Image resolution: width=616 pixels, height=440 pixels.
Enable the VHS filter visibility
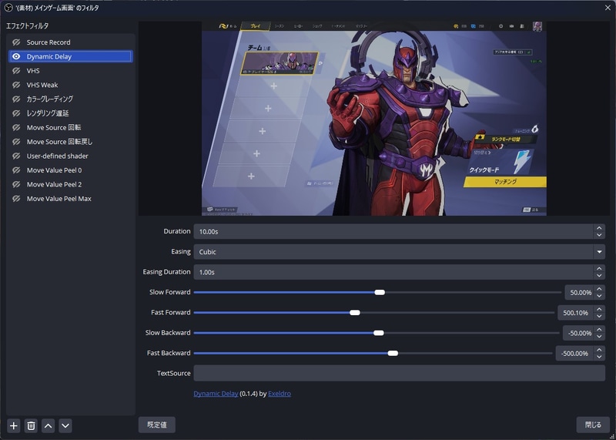click(x=16, y=71)
